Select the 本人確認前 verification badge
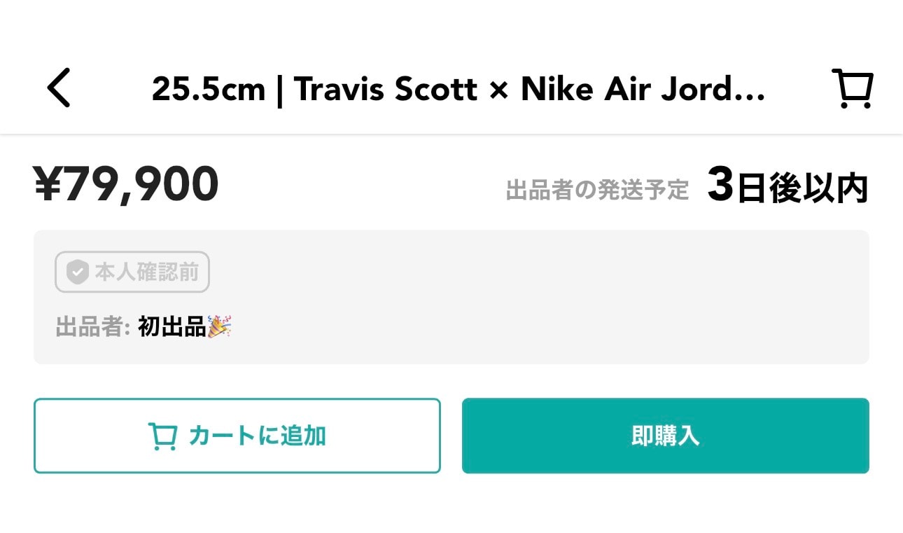 point(132,272)
